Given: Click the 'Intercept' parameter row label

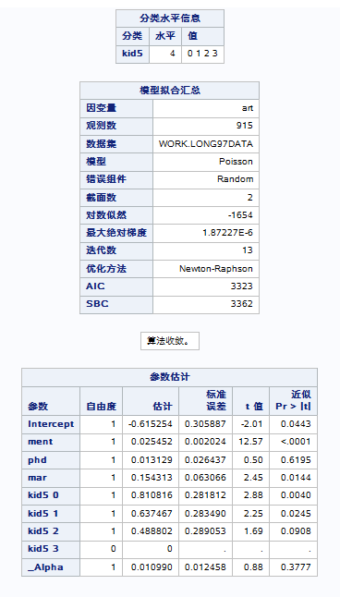Looking at the screenshot, I should point(51,424).
